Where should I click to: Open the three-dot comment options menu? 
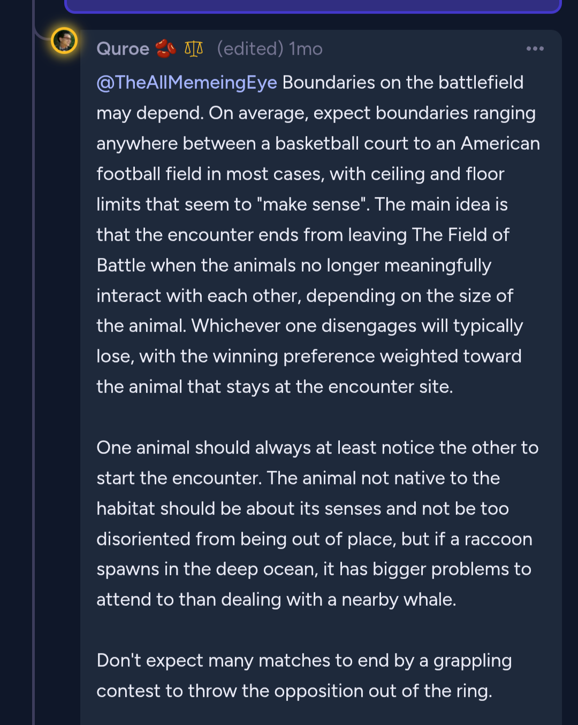535,49
